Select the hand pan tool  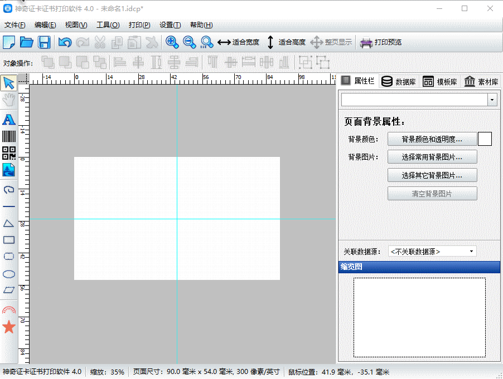pyautogui.click(x=8, y=101)
